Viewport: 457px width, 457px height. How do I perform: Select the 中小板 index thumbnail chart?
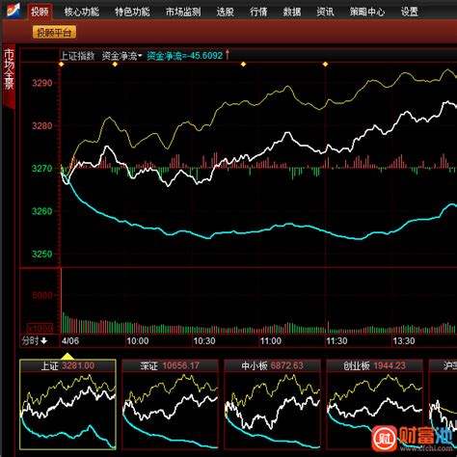[x=272, y=404]
